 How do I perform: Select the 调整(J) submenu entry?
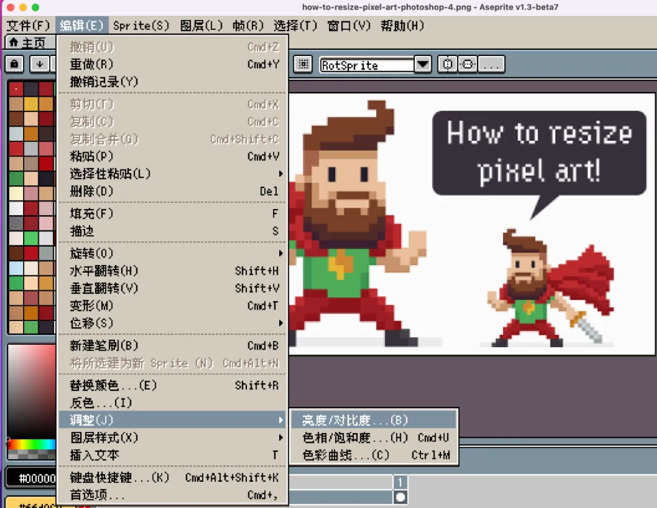tap(172, 420)
